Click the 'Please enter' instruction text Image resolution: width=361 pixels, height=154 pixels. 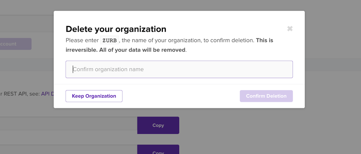click(82, 40)
